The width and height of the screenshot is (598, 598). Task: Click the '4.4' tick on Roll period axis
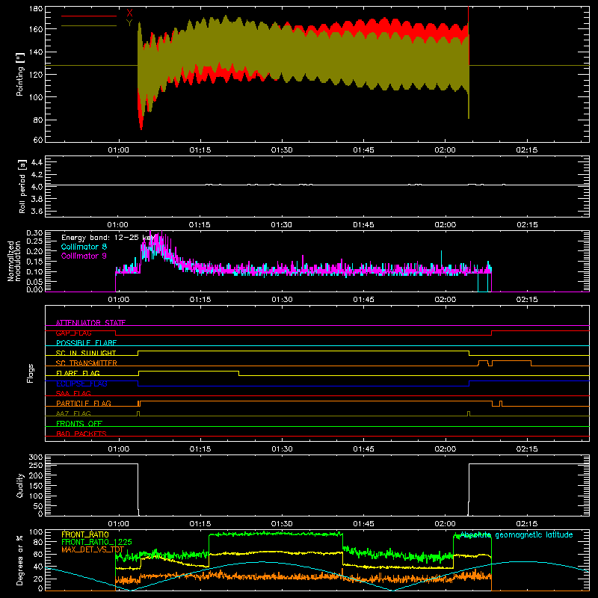pos(37,162)
